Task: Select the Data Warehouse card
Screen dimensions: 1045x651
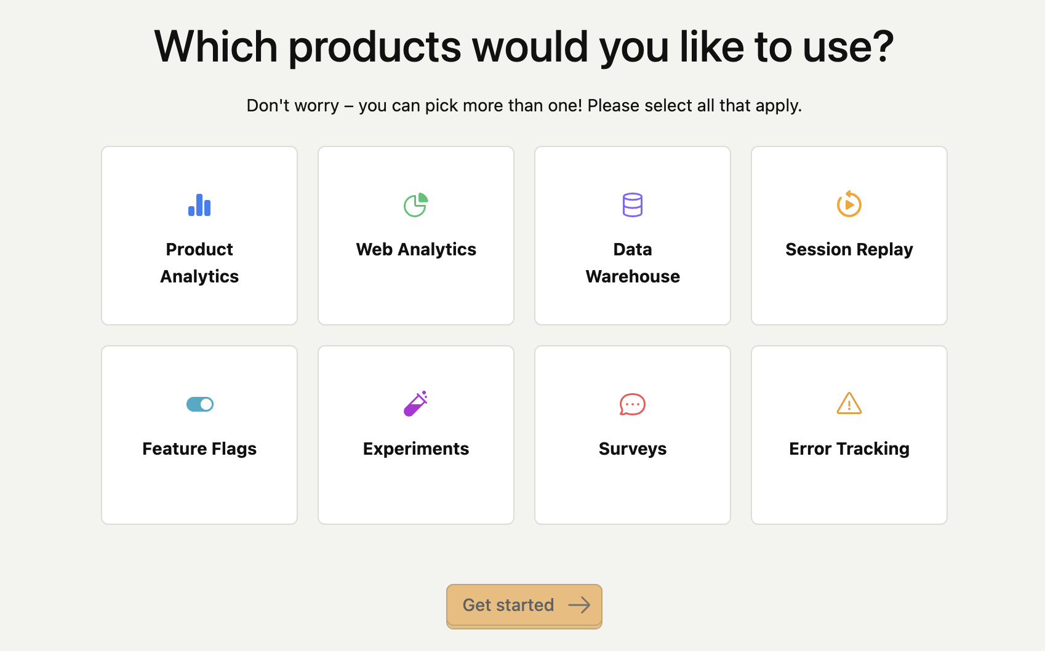Action: click(632, 236)
